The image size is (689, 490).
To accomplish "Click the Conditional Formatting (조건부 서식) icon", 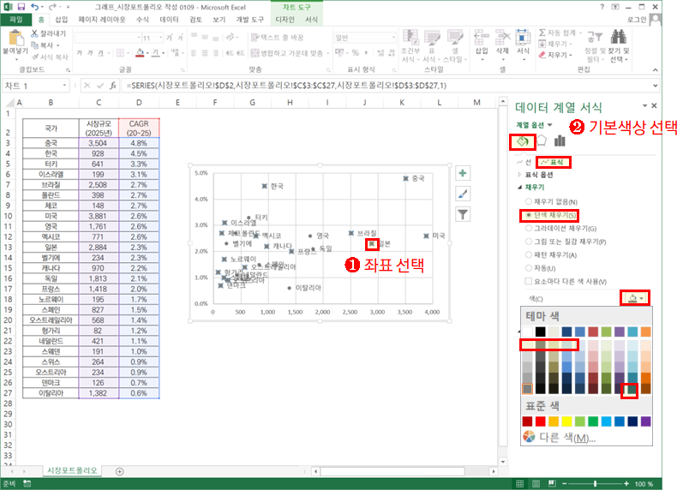I will pyautogui.click(x=410, y=38).
